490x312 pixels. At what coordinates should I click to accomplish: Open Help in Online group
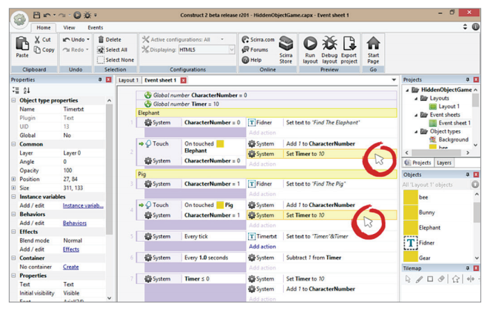pos(252,60)
